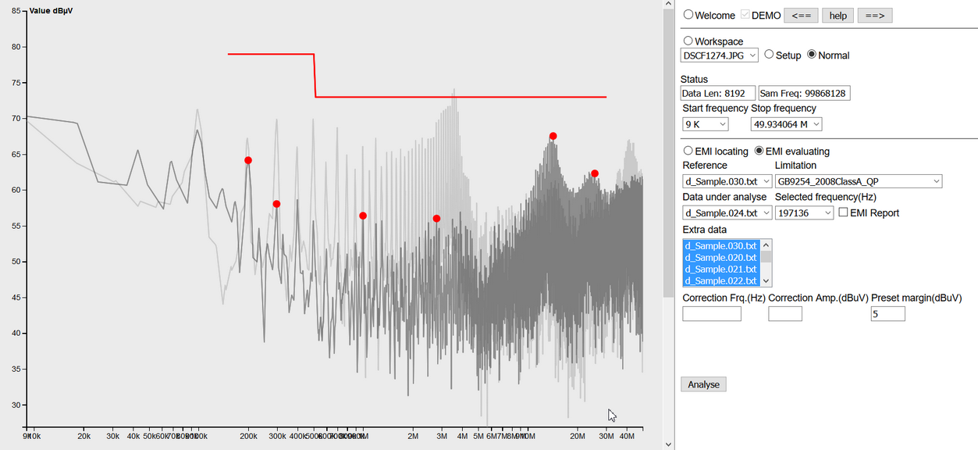The image size is (978, 450).
Task: Click the highest red marker near 15M
Action: (553, 136)
